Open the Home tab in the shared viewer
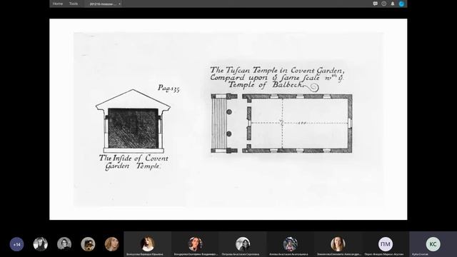 tap(57, 4)
